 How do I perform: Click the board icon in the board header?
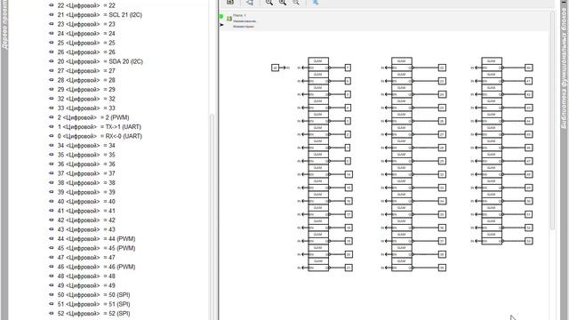pos(229,19)
